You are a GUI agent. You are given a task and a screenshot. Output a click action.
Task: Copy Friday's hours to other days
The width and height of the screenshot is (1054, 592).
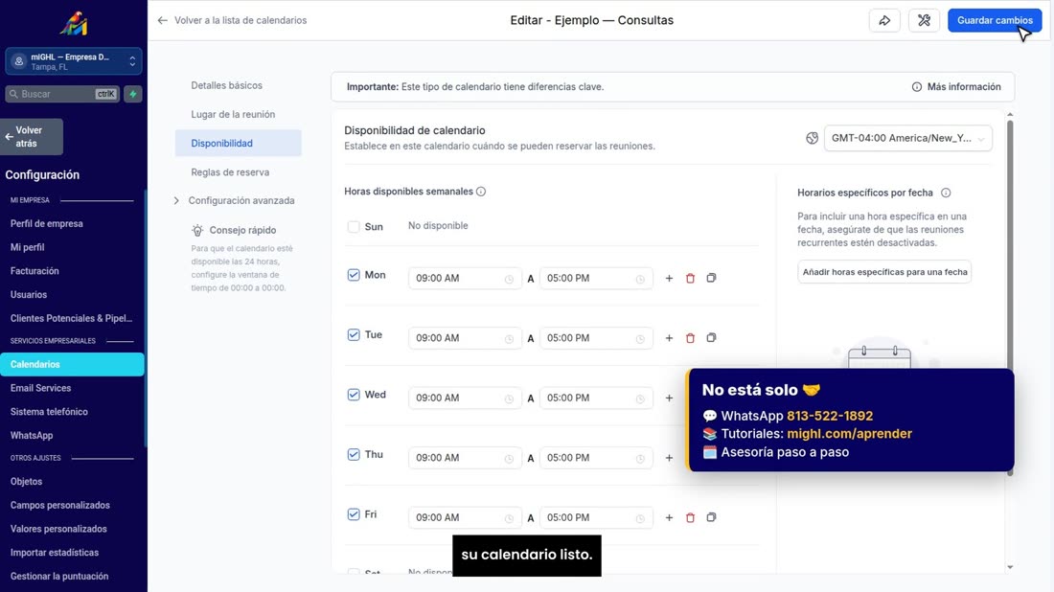pos(711,516)
